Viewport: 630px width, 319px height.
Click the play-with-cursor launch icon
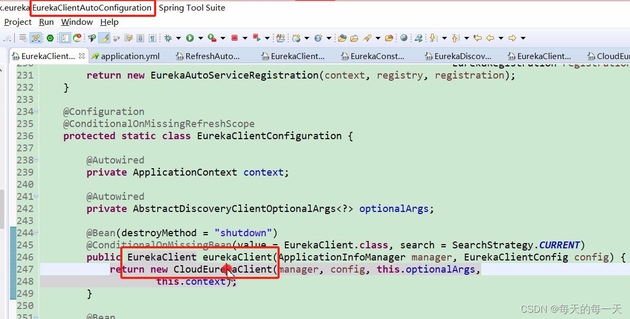[x=92, y=38]
